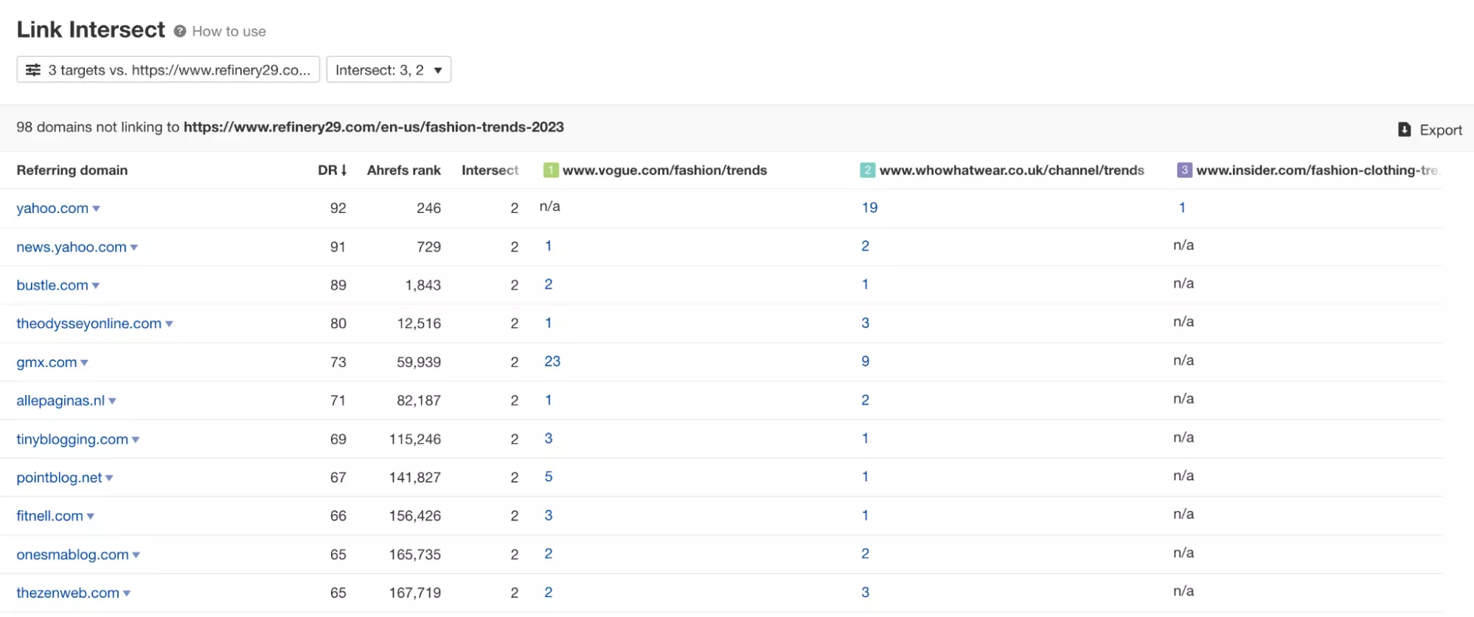Open the pointblog.net domain link

59,478
